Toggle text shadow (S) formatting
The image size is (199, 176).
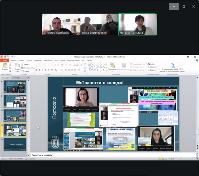point(46,70)
